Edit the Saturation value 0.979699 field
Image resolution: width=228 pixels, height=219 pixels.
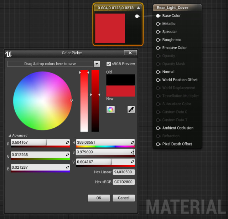coord(105,152)
